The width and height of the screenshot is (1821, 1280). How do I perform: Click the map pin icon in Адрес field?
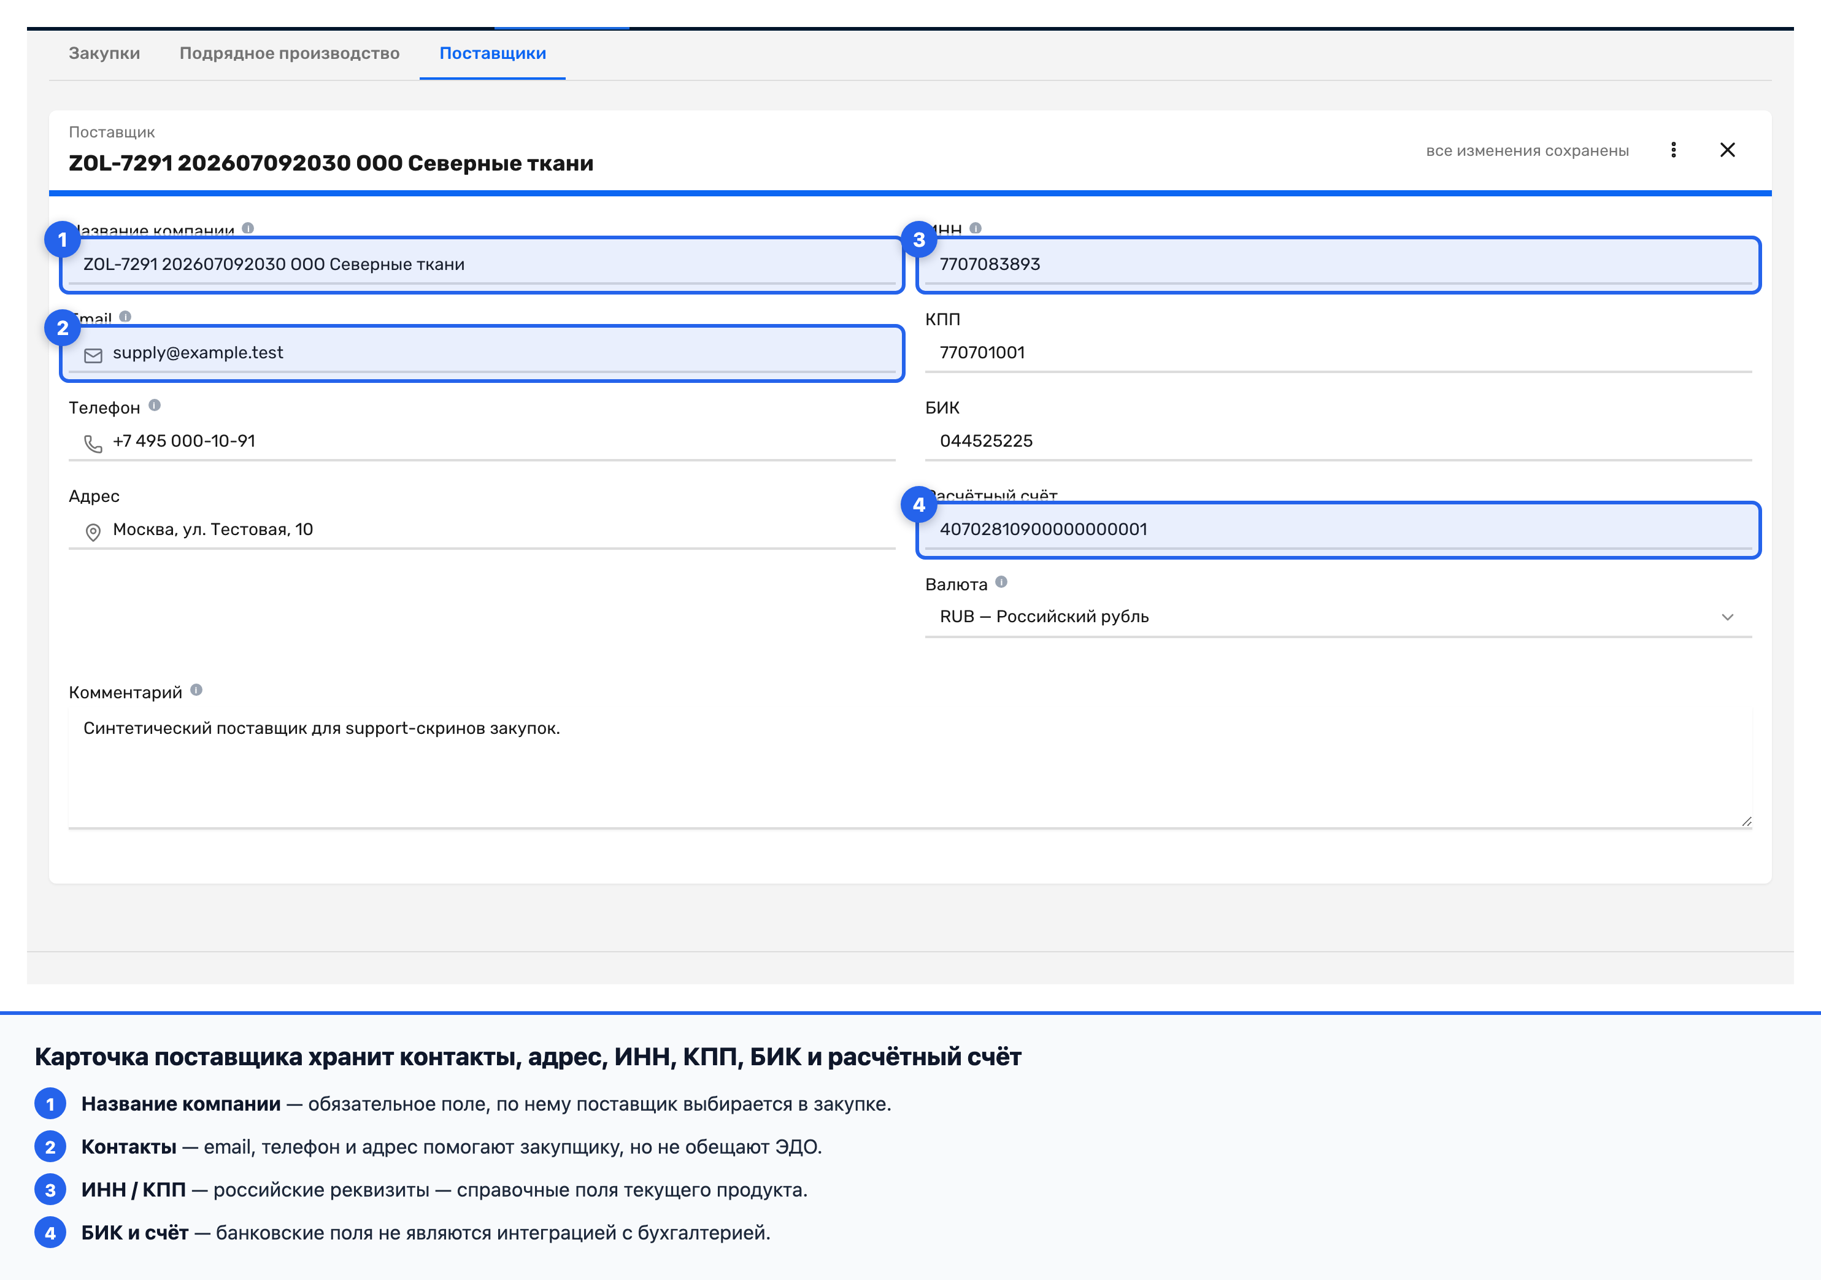tap(94, 532)
